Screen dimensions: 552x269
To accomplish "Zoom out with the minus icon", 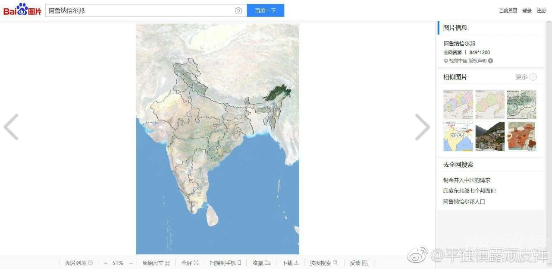I will (x=131, y=263).
